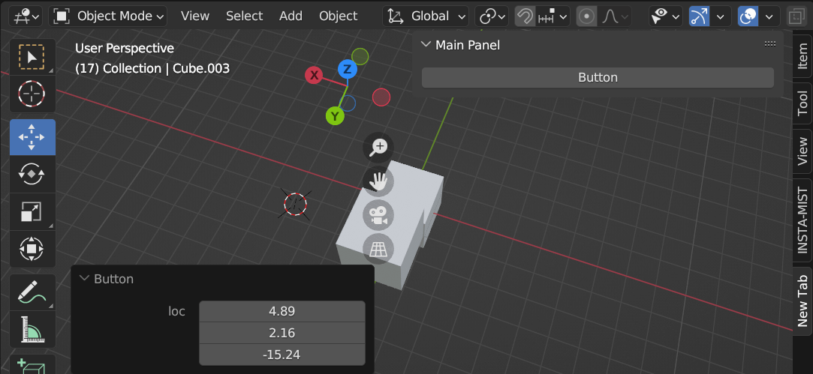The image size is (813, 374).
Task: Activate the 3D Cursor tool
Action: click(32, 94)
